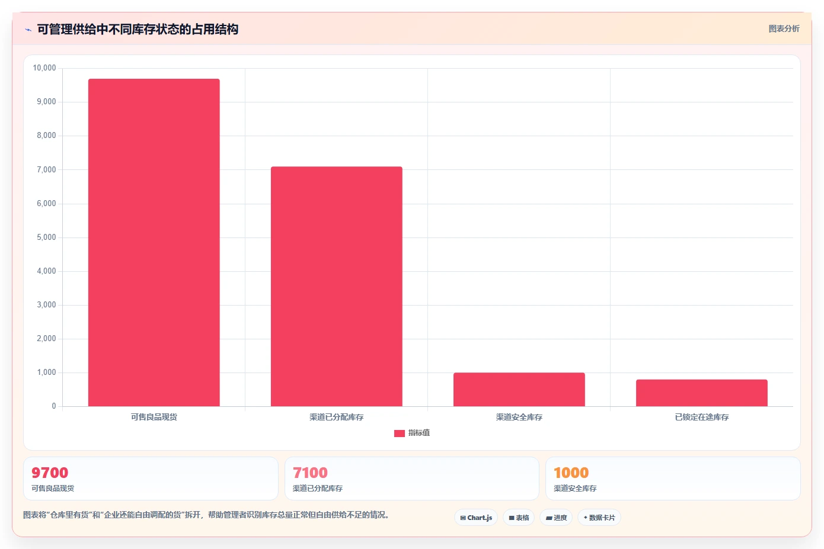Toggle the 指标值 legend color swatch
The width and height of the screenshot is (824, 549).
(399, 434)
